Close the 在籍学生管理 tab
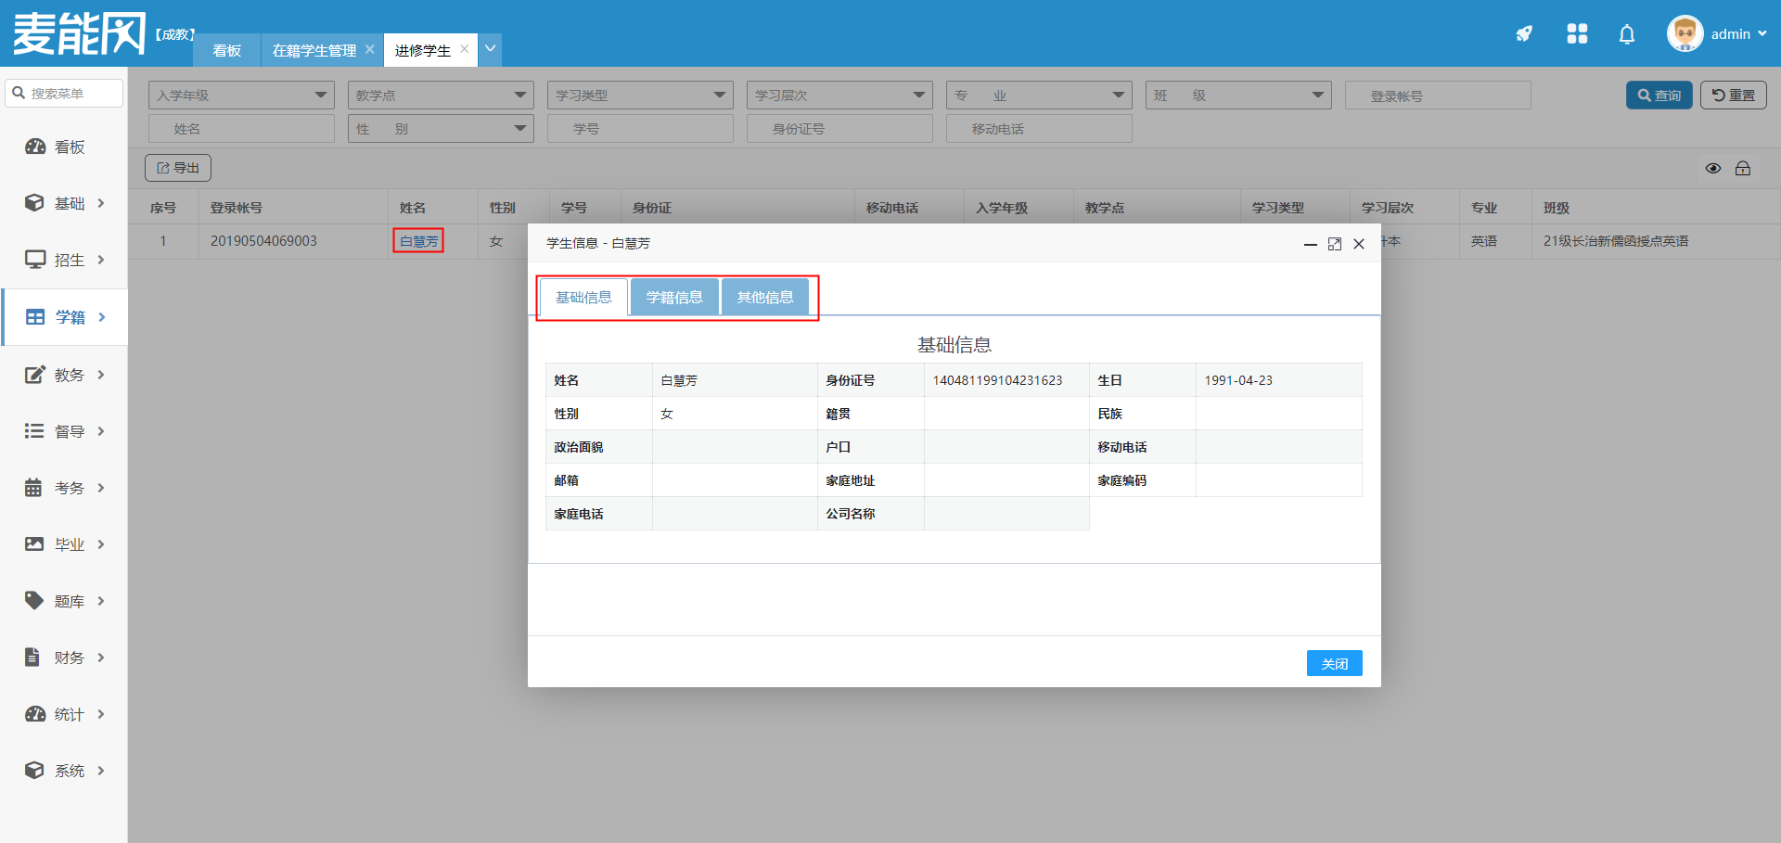 tap(370, 49)
